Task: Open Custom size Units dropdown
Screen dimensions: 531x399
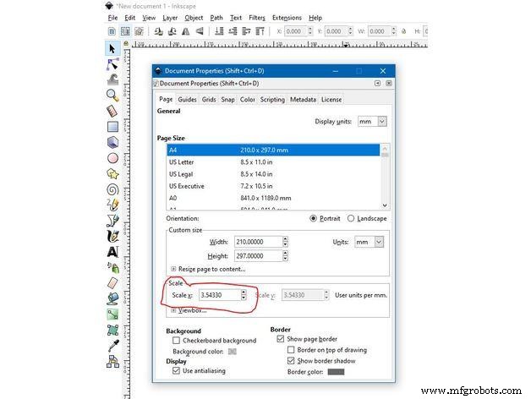Action: 368,242
